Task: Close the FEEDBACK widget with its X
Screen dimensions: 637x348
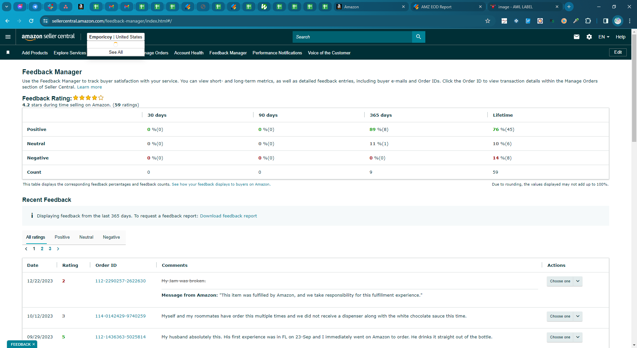Action: point(34,344)
